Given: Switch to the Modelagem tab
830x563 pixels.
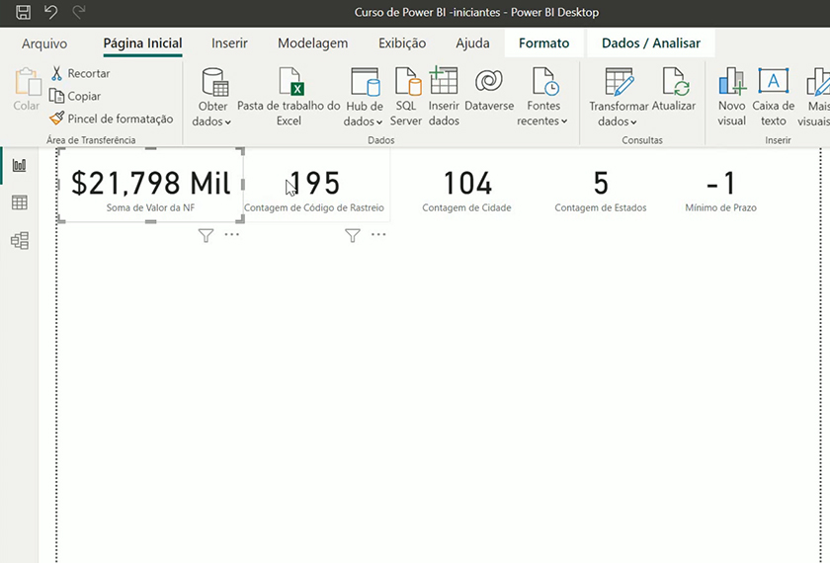Looking at the screenshot, I should (x=312, y=43).
